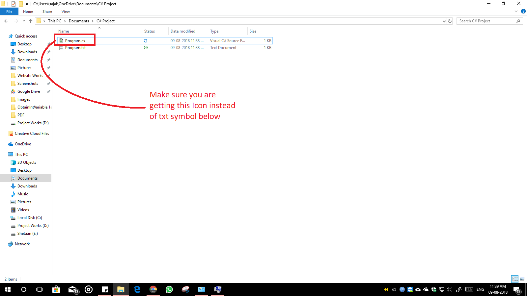Unpin Downloads from Quick access
Image resolution: width=527 pixels, height=296 pixels.
pos(48,52)
